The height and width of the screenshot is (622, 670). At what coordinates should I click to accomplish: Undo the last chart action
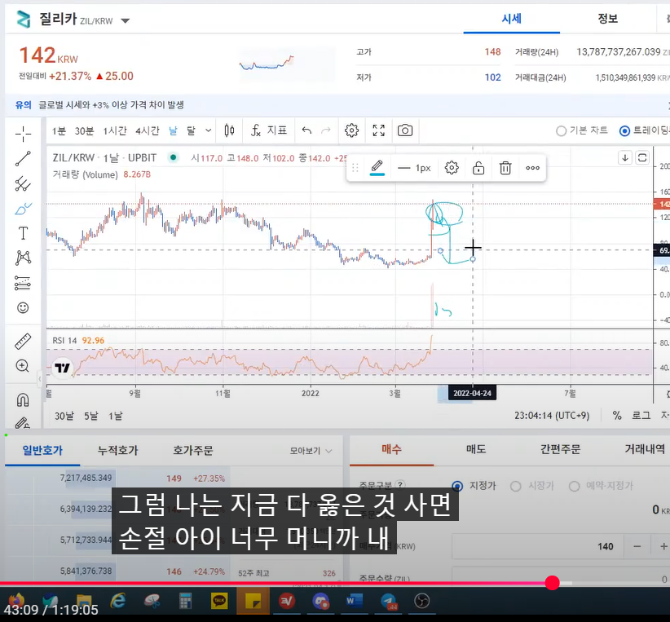point(306,130)
